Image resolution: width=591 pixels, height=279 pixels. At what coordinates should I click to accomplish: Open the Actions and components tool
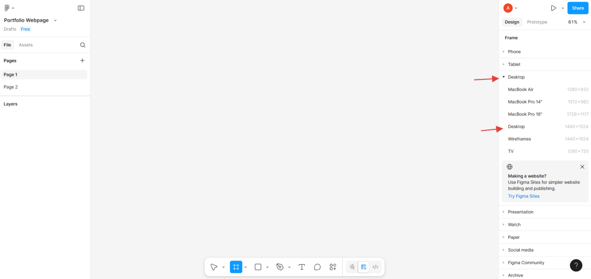tap(333, 267)
